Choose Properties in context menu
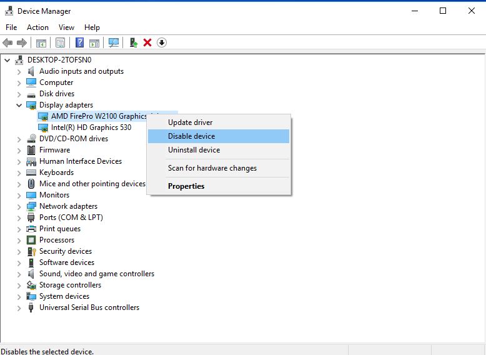The height and width of the screenshot is (355, 486). pyautogui.click(x=219, y=186)
